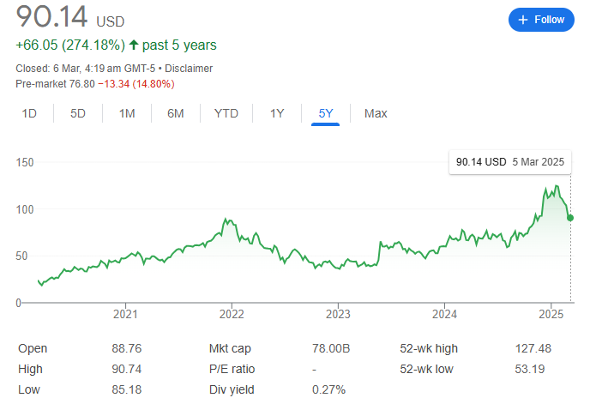This screenshot has width=602, height=410.
Task: Click the 150 y-axis label
Action: 25,162
